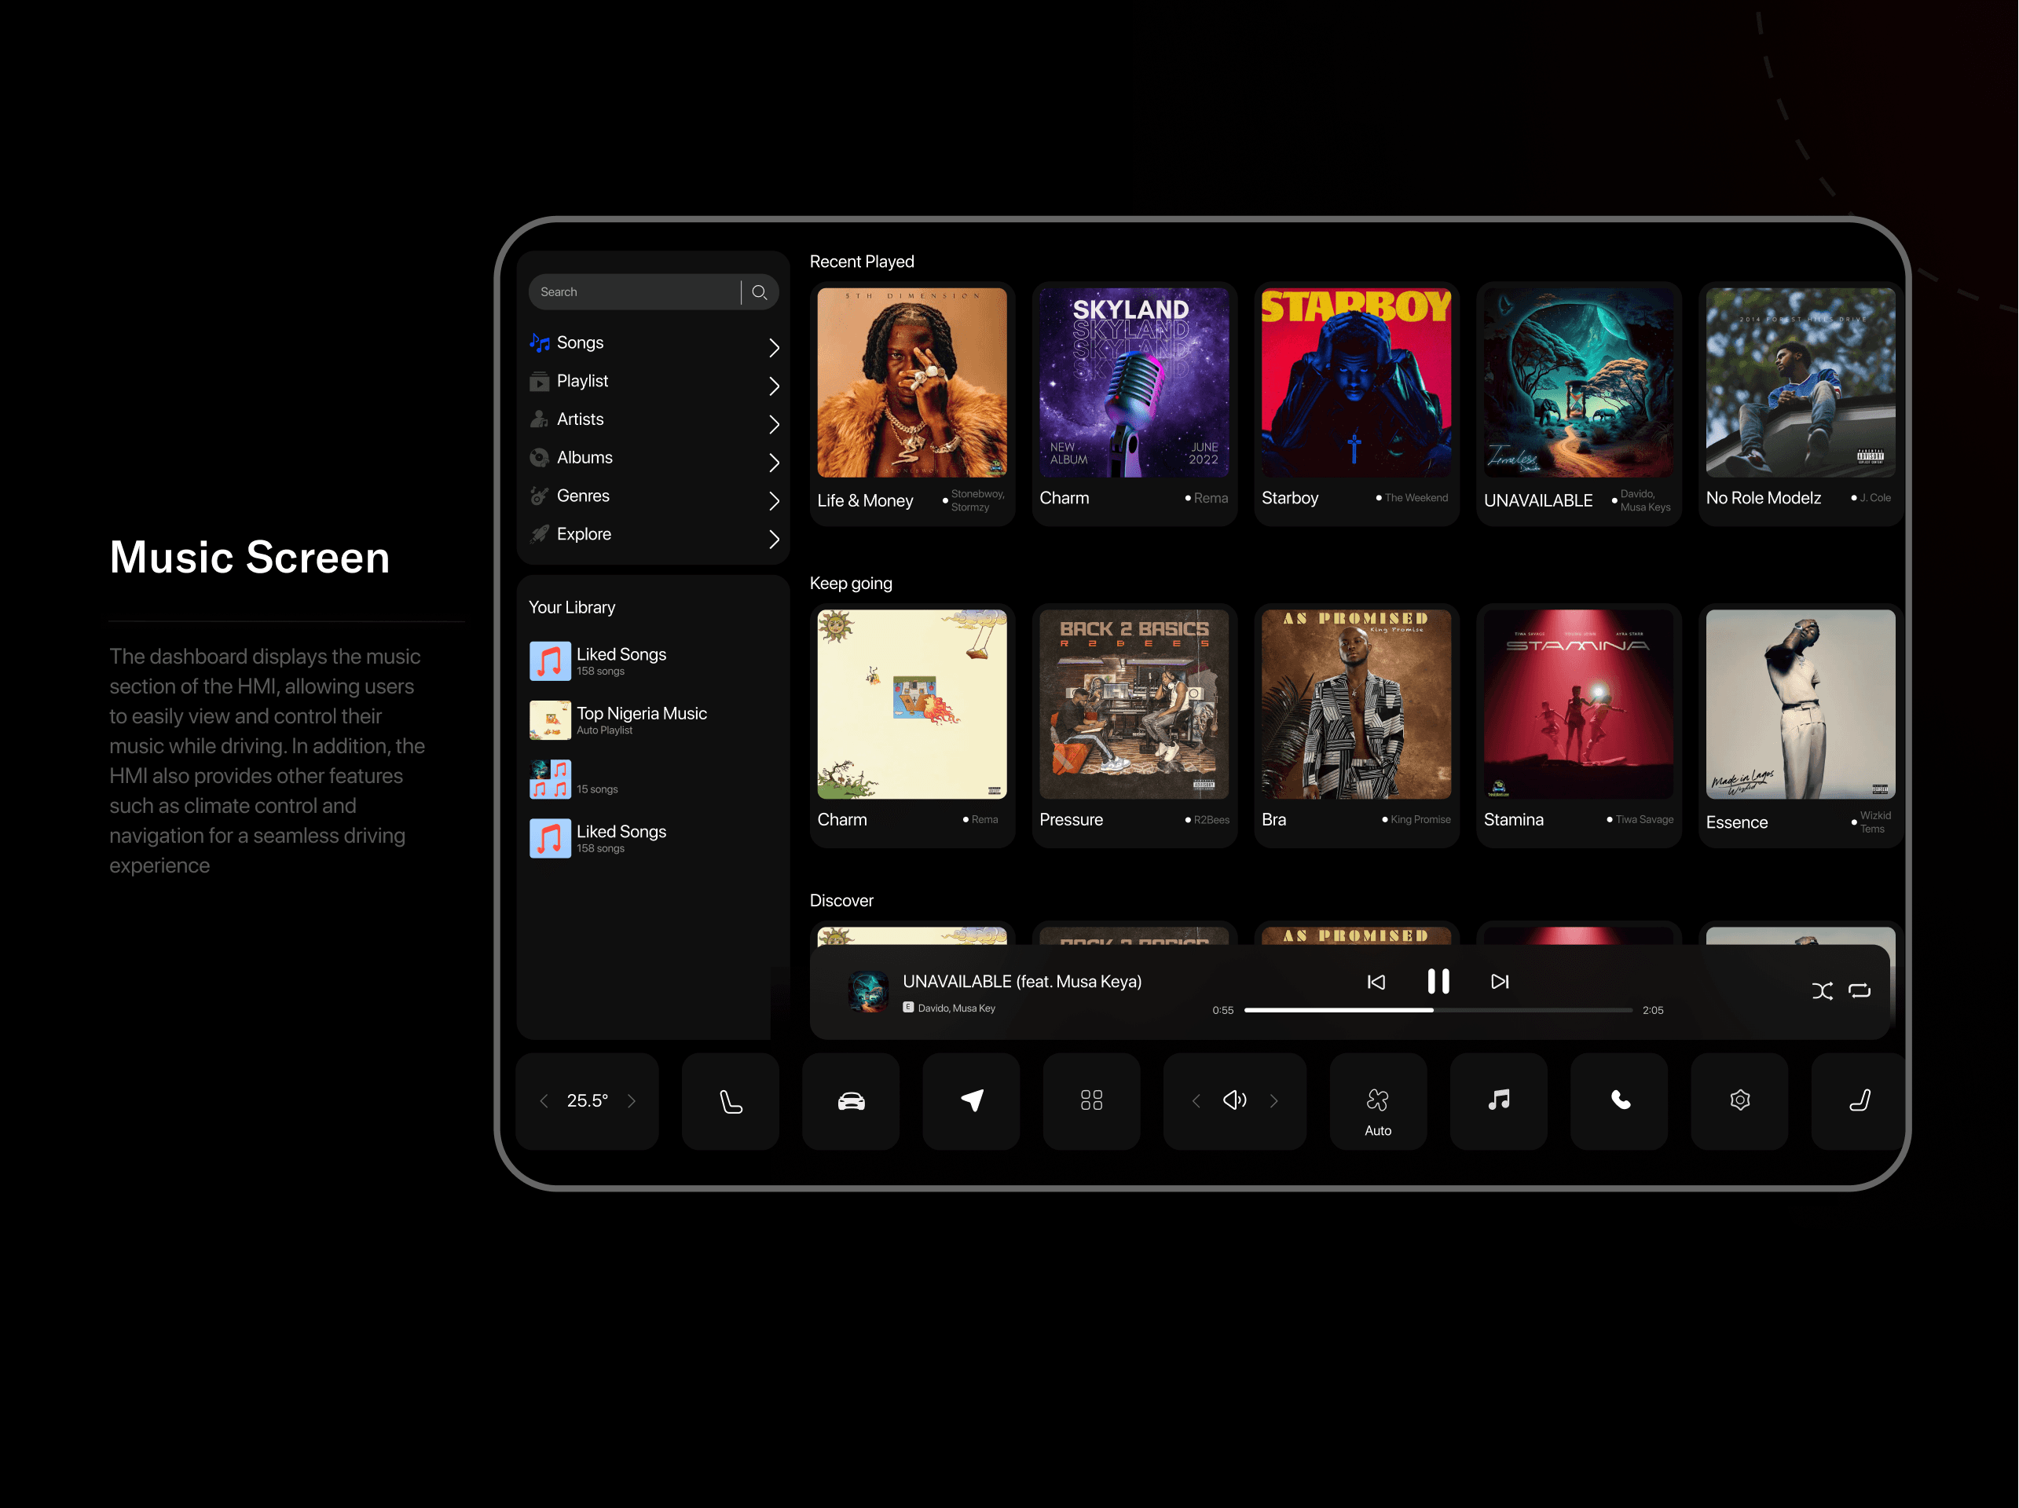Click the Songs music note icon
Viewport: 2019px width, 1508px height.
540,343
